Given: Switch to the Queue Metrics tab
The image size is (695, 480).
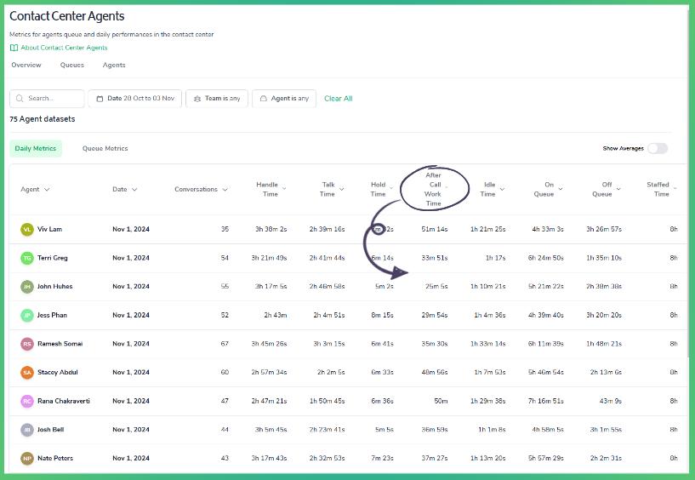Looking at the screenshot, I should (x=105, y=149).
